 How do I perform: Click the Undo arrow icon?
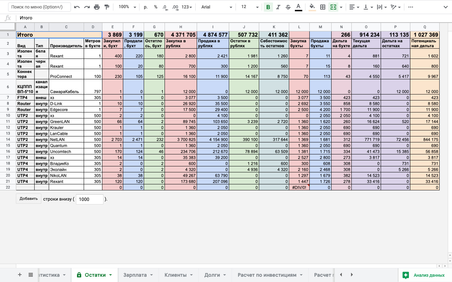(x=77, y=7)
